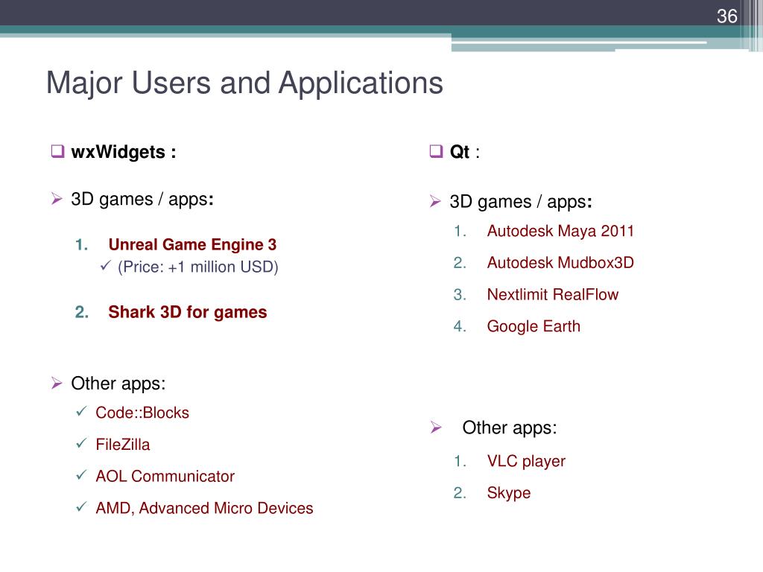Select "Nextlimit RealFlow"
This screenshot has width=763, height=572.
click(553, 295)
